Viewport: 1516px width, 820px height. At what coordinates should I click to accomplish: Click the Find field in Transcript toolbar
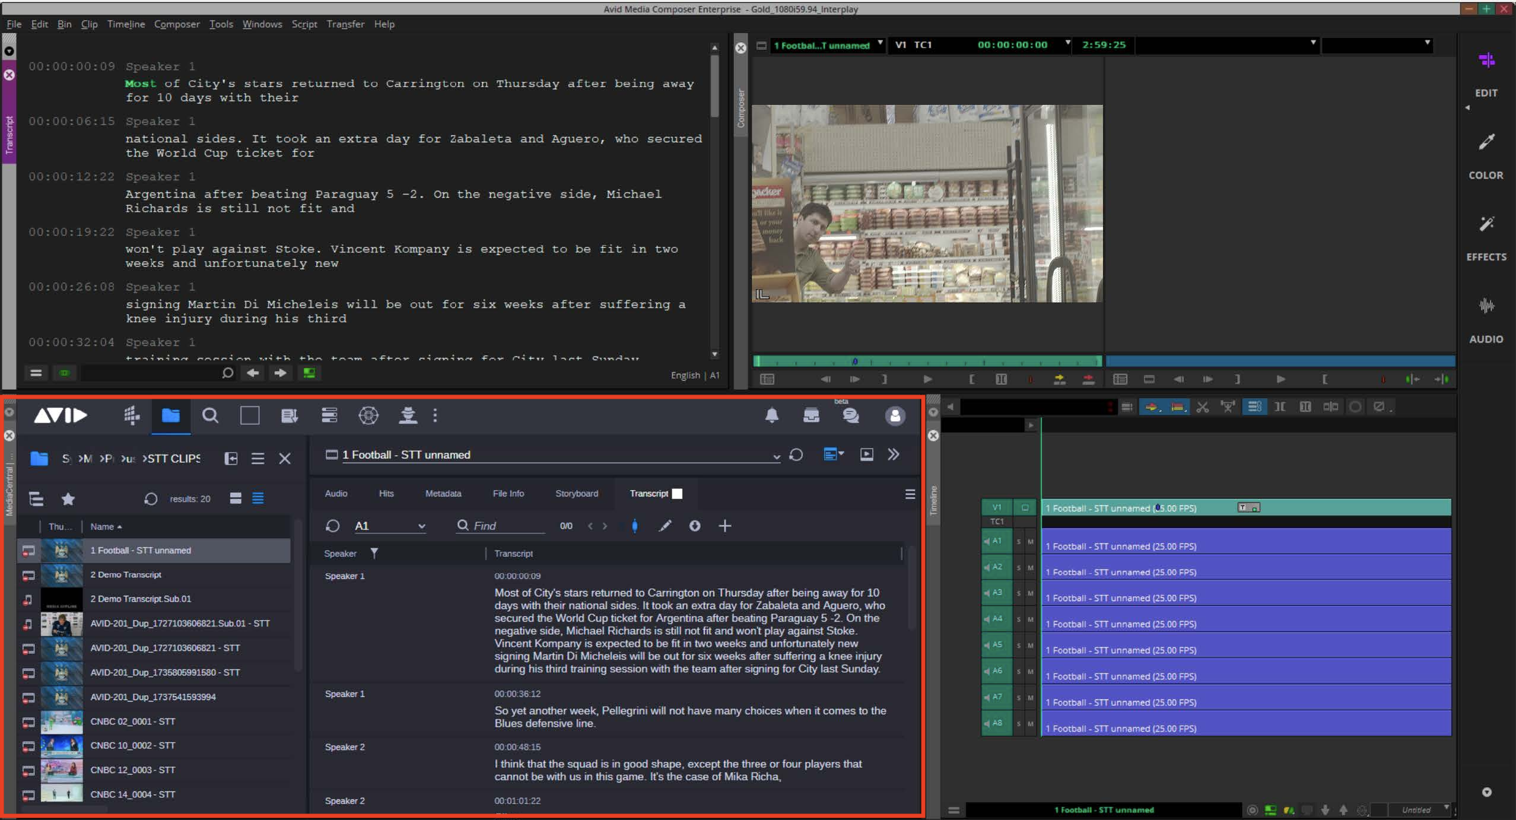[501, 526]
